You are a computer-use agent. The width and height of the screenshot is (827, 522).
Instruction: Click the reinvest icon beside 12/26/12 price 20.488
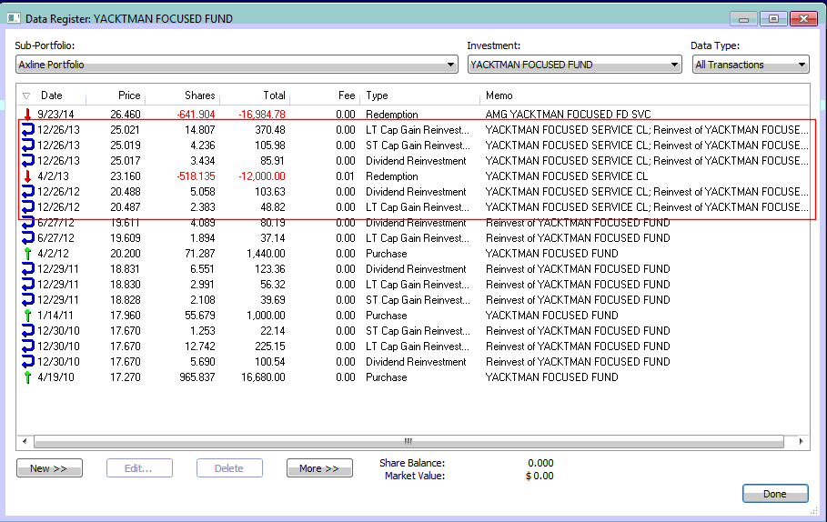point(28,191)
